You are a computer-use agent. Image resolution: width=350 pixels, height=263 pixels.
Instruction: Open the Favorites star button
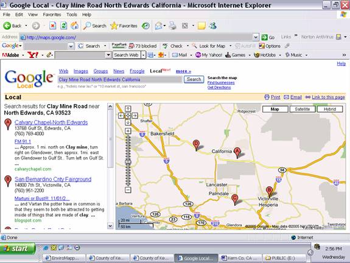[124, 26]
